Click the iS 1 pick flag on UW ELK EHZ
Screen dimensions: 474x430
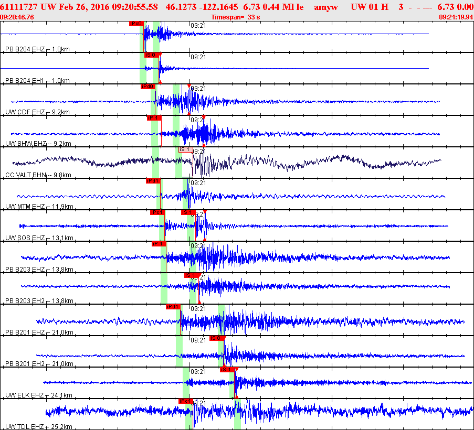click(x=227, y=370)
